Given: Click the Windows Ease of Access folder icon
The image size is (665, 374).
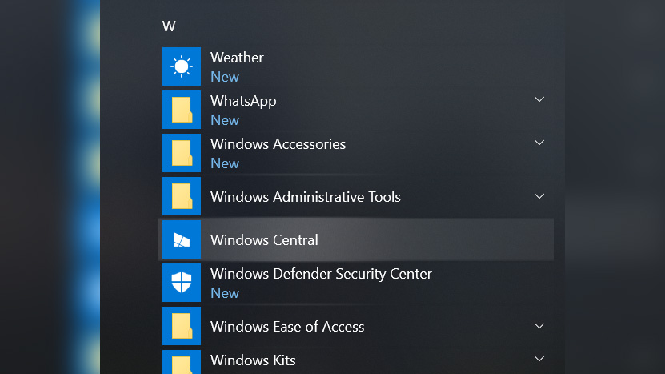Looking at the screenshot, I should (182, 326).
